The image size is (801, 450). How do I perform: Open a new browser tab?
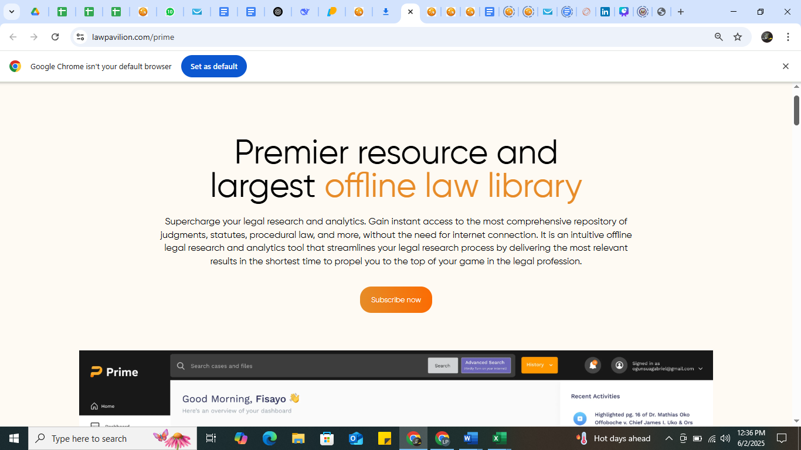tap(681, 12)
